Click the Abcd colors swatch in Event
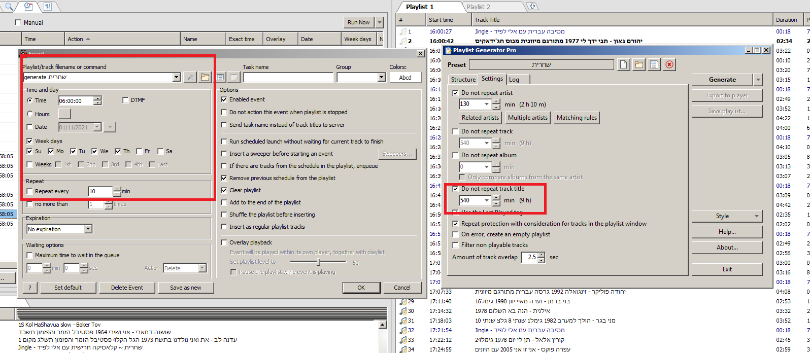 click(406, 78)
